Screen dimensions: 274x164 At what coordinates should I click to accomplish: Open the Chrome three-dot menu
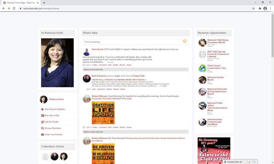coord(271,8)
